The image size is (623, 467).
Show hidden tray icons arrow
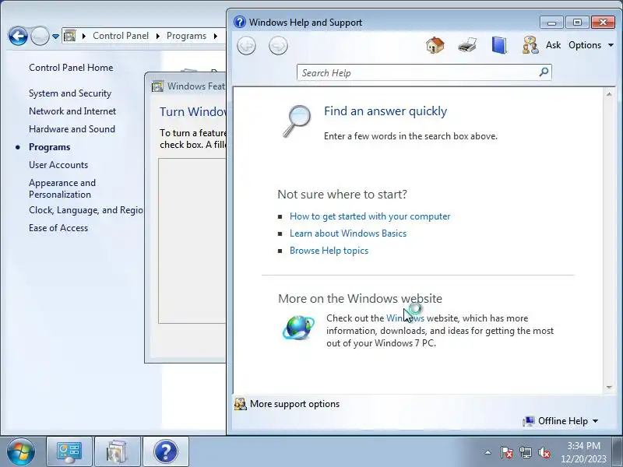click(x=488, y=452)
